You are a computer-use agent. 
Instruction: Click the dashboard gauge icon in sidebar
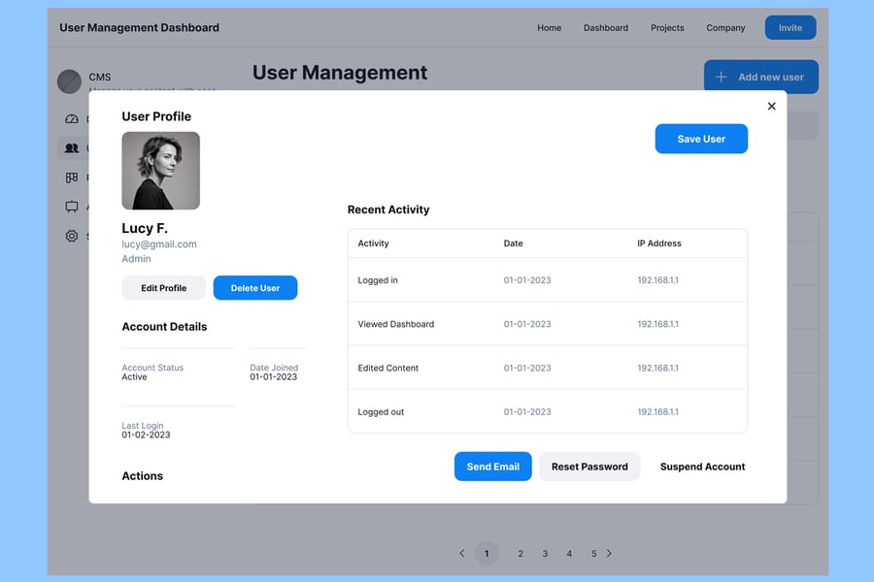coord(72,119)
